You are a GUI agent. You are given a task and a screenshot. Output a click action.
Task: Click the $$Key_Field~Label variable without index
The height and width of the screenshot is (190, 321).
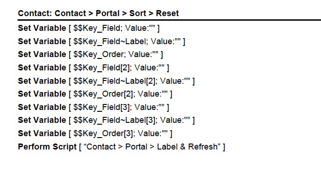click(x=109, y=41)
